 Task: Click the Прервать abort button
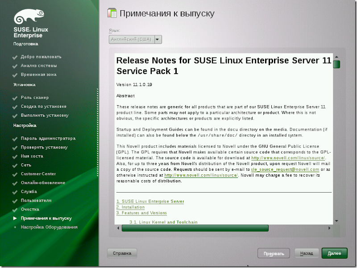point(274,253)
